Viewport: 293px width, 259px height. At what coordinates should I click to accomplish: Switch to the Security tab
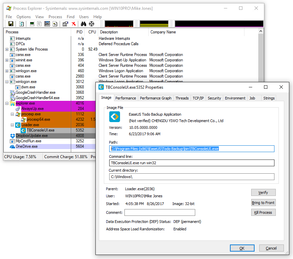click(214, 98)
